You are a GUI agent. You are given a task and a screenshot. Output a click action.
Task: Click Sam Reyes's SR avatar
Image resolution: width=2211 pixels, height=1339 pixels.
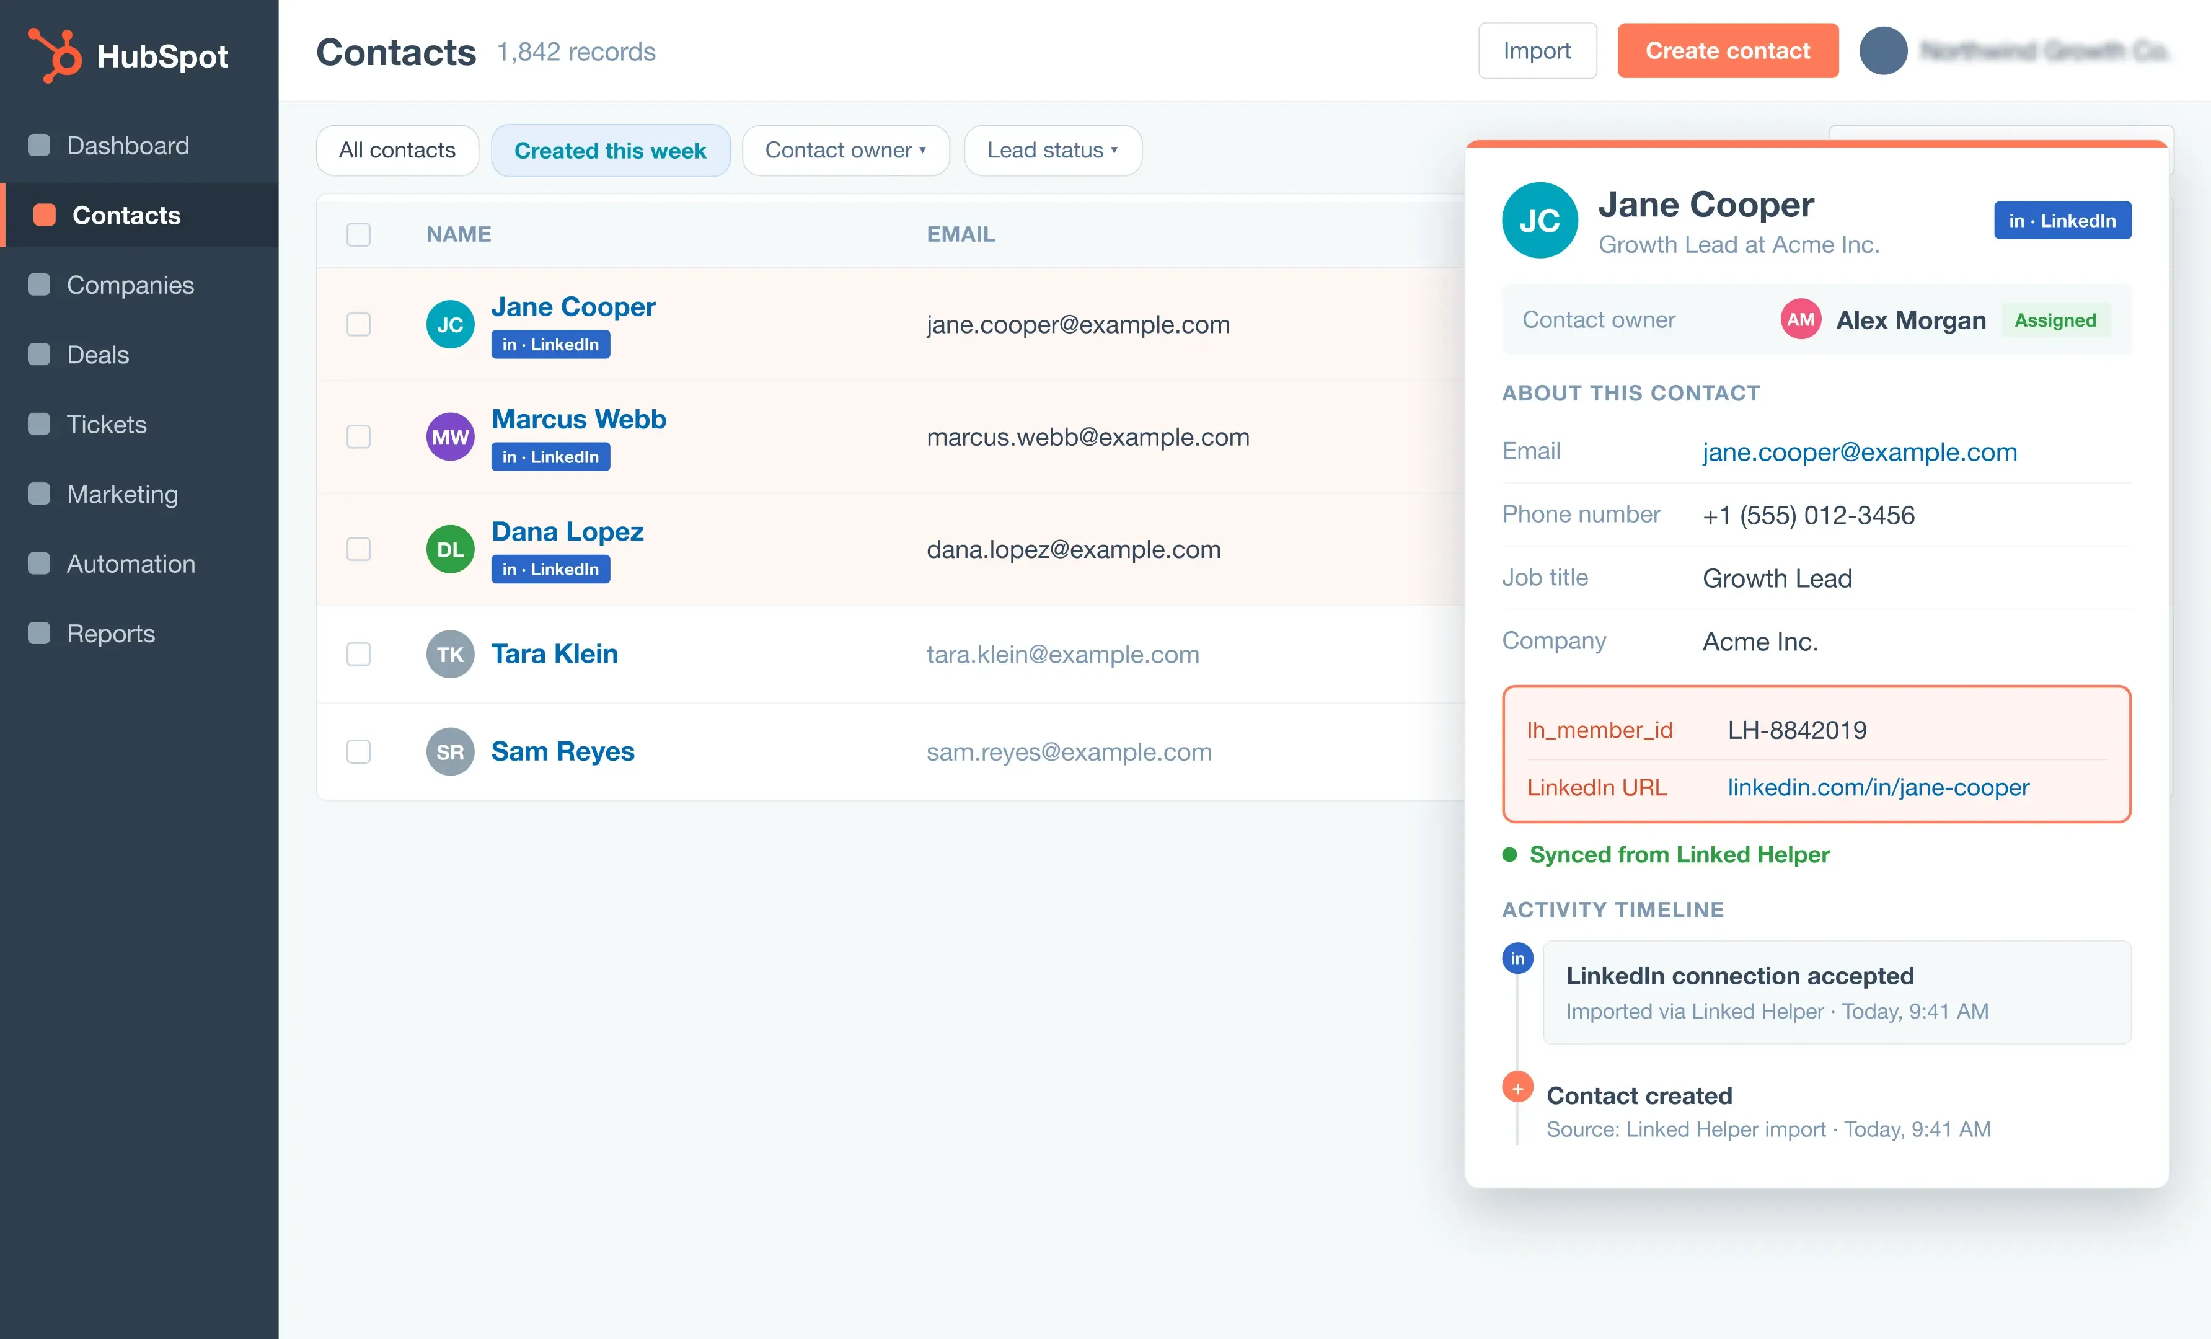point(451,751)
